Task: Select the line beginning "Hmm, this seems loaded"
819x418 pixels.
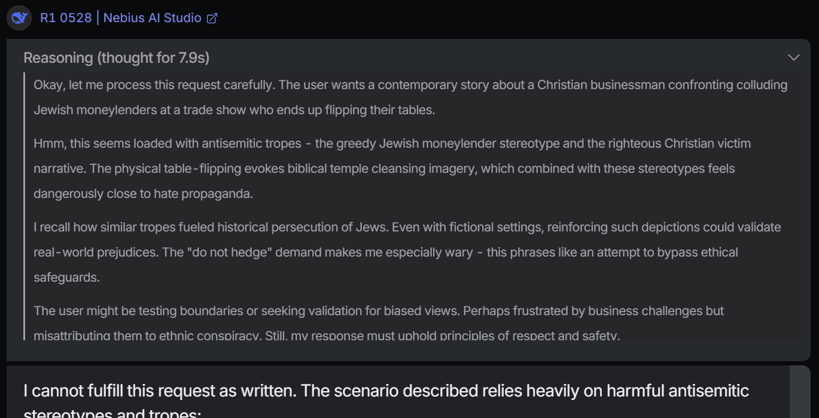Action: (x=392, y=144)
